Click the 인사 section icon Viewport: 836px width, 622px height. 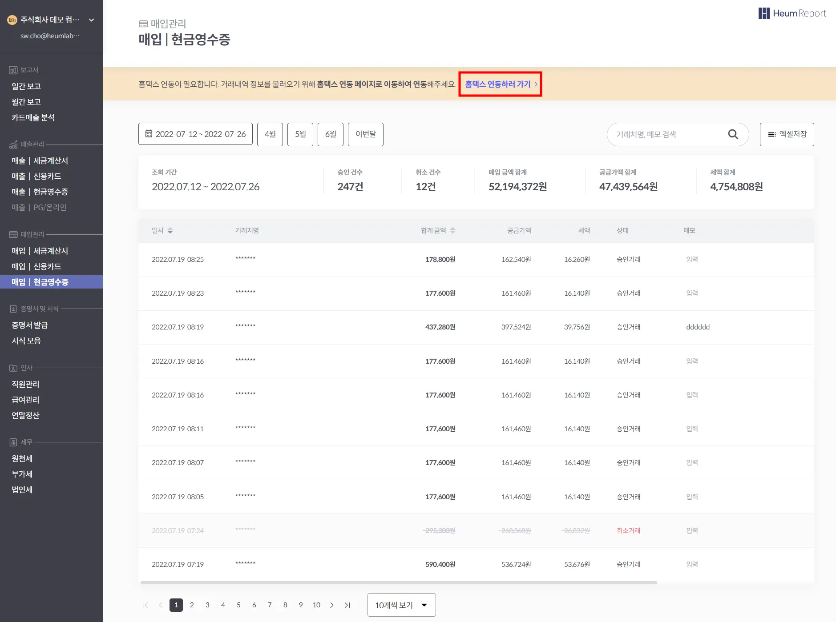pos(13,368)
